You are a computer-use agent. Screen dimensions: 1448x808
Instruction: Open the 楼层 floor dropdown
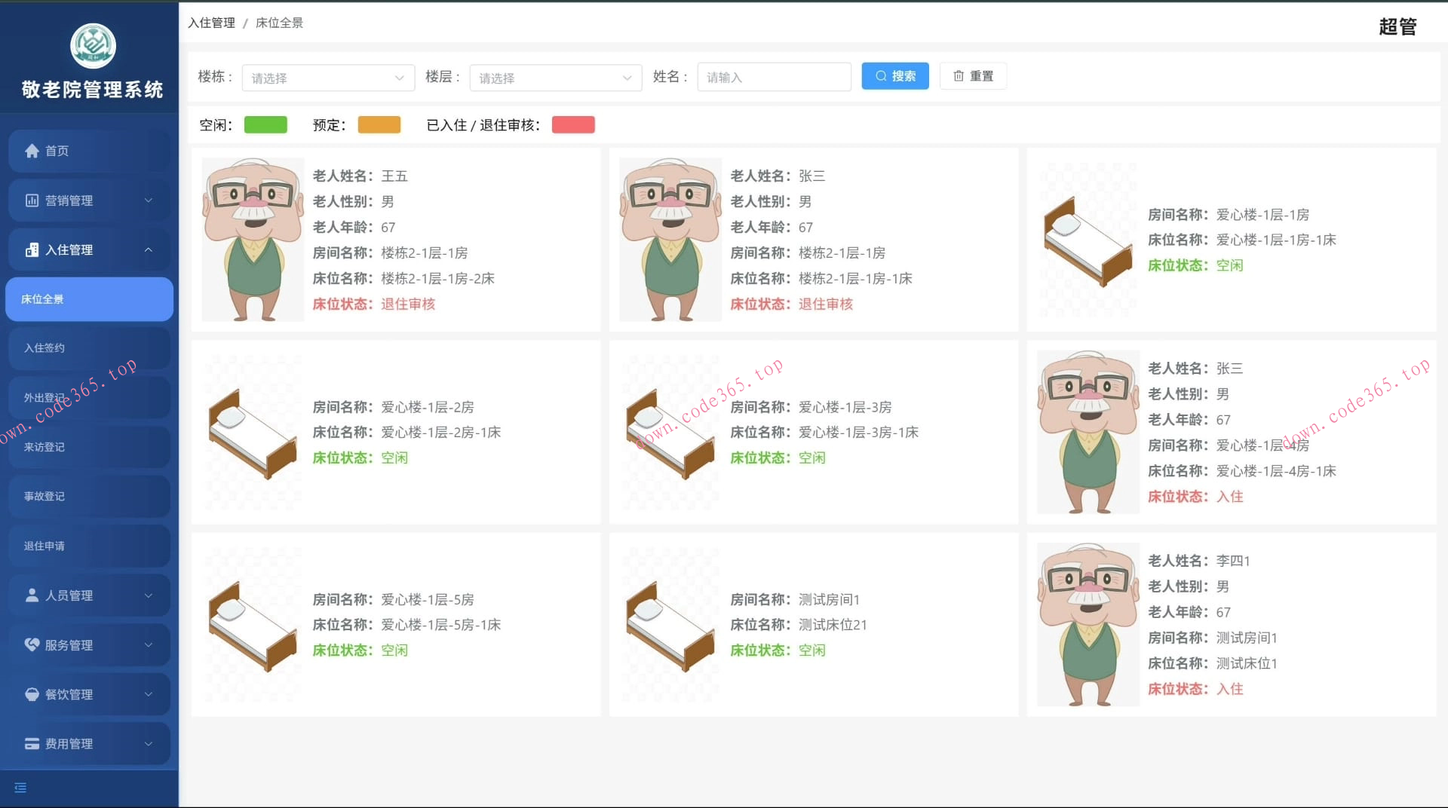click(x=555, y=78)
